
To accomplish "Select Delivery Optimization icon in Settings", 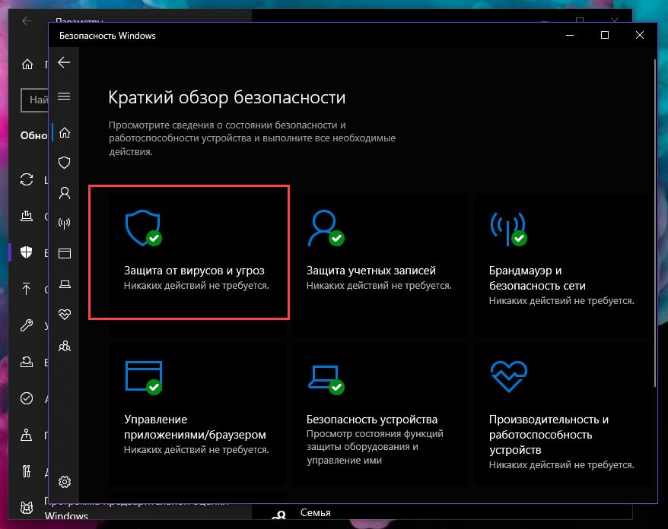I will pyautogui.click(x=27, y=216).
